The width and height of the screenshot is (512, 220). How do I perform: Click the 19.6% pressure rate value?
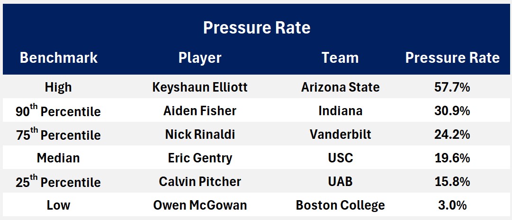click(452, 158)
